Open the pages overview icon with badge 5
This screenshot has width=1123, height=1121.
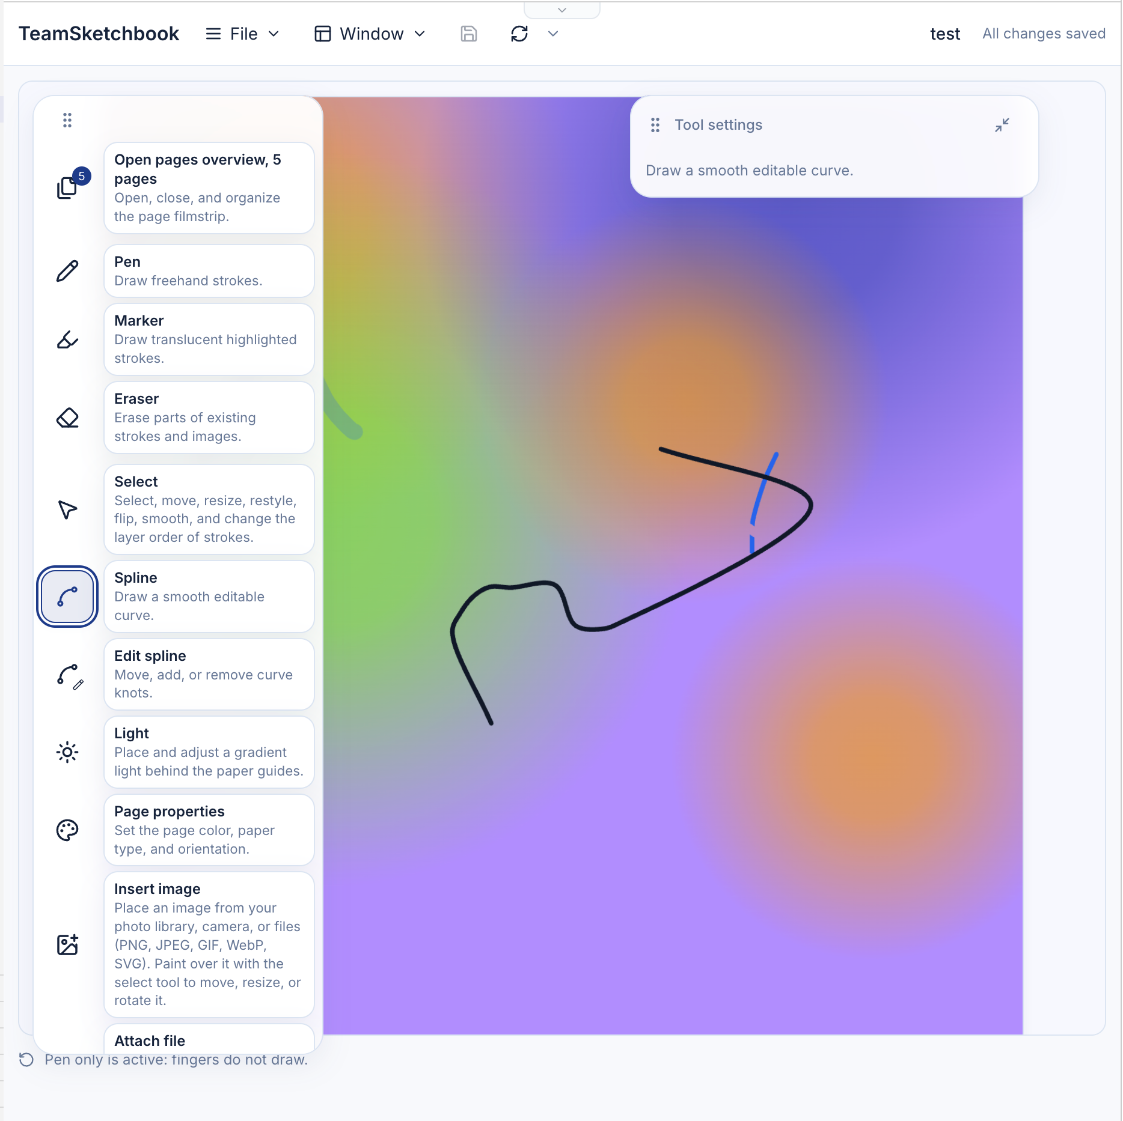point(68,187)
